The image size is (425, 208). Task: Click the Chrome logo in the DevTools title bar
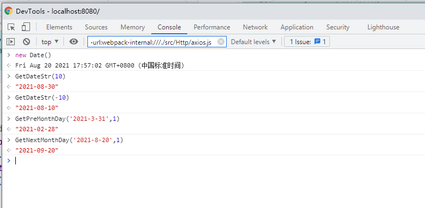pos(8,11)
